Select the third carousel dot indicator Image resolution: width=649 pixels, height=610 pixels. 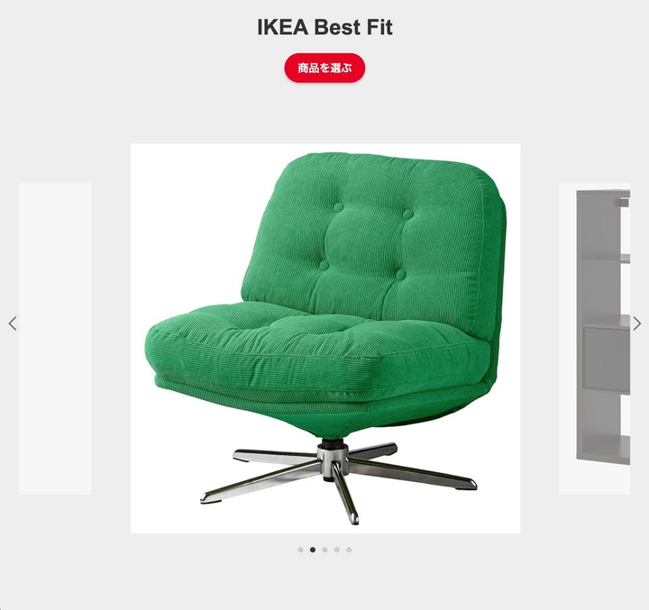click(324, 550)
